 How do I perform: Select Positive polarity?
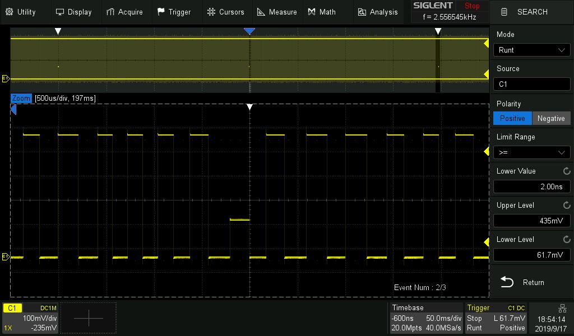(x=512, y=118)
